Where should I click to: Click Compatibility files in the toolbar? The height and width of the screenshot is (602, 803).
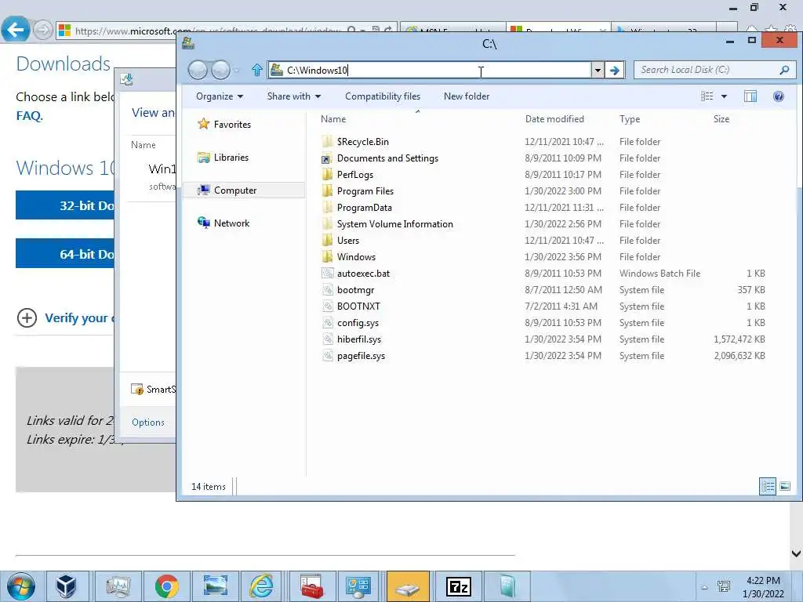(x=383, y=96)
